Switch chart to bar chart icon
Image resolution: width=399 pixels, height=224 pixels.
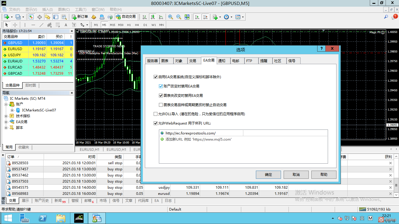(x=144, y=17)
